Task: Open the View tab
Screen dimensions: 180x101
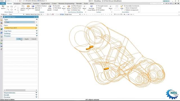Action: [x=92, y=4]
